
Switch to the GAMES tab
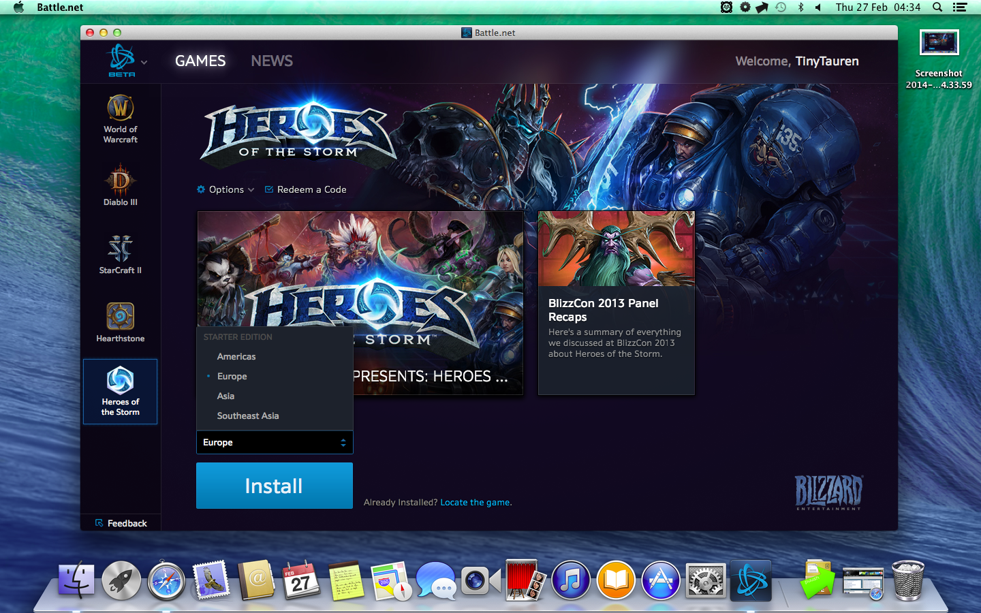tap(200, 61)
